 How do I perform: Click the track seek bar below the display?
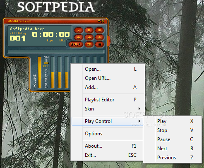pos(56,52)
